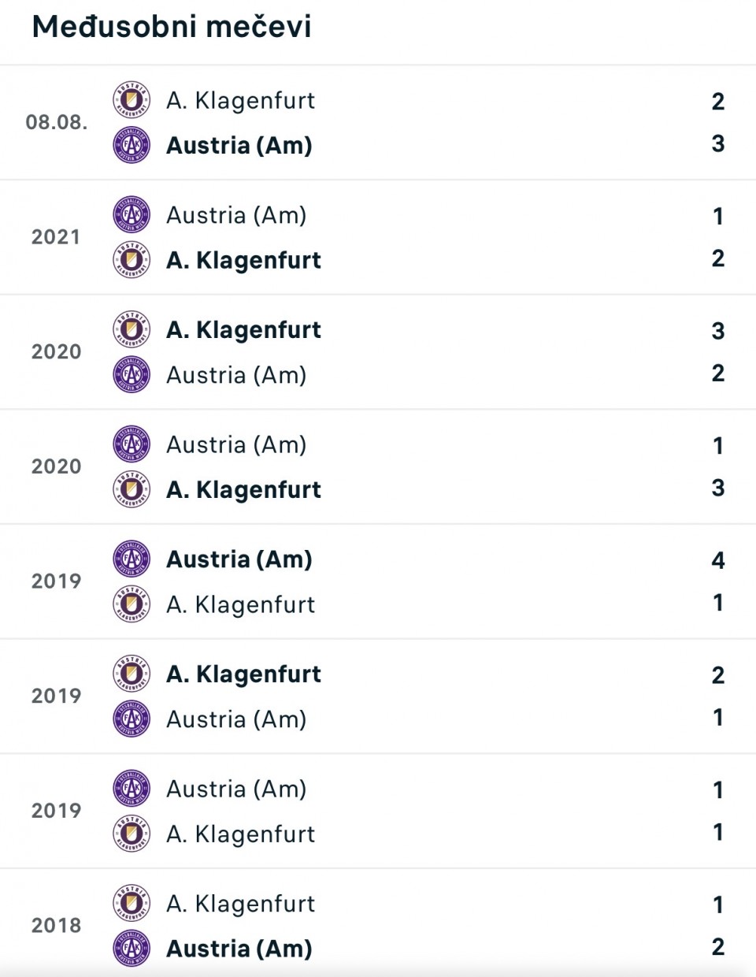Open Austria (Am) team name in 08.08. match
Image resolution: width=756 pixels, height=977 pixels.
pos(239,146)
